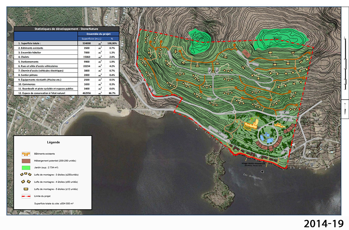
Task: Select the Lofts de montagne 4 étoiles symbol
Action: (25, 181)
